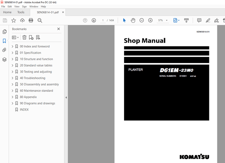Close the SEN06814-01.pdf tab
The width and height of the screenshot is (225, 163).
point(63,12)
